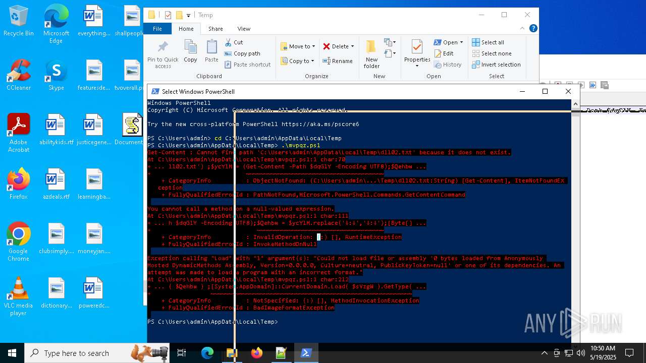
Task: Click the PowerShell command prompt line
Action: (x=212, y=322)
